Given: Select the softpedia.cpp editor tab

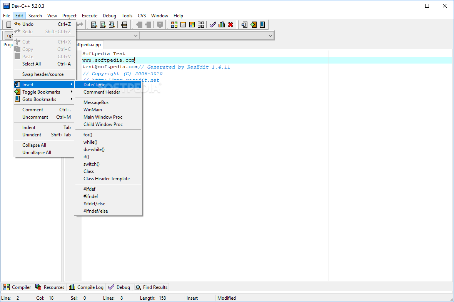Looking at the screenshot, I should [88, 45].
